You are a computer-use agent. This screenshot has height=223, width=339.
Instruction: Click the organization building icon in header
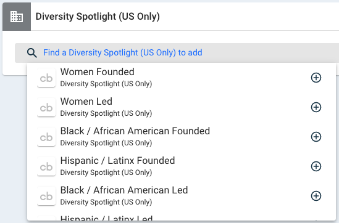pyautogui.click(x=17, y=17)
